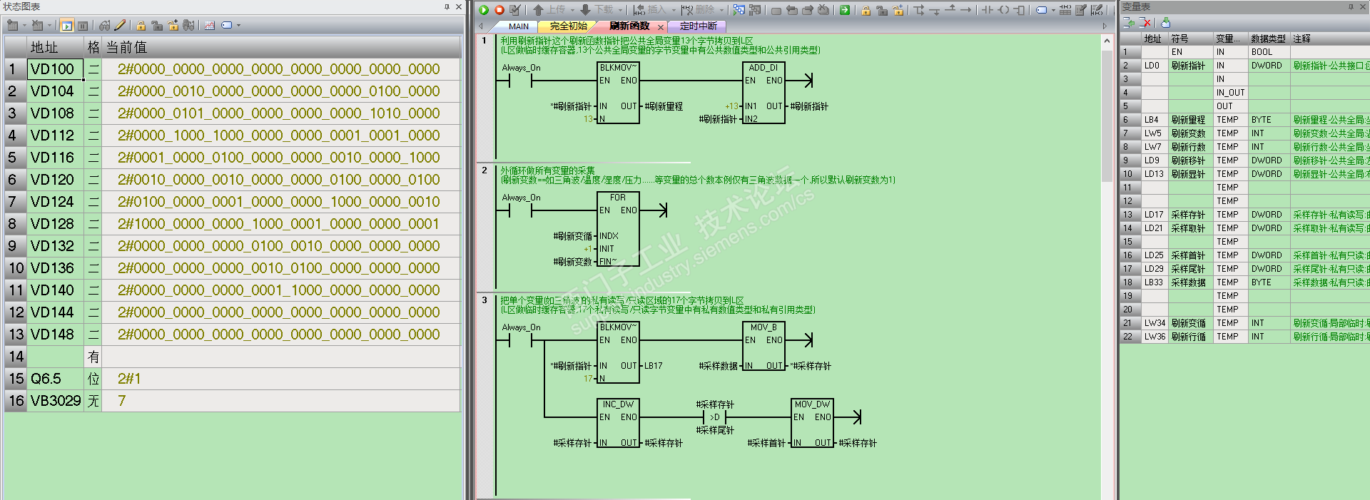Image resolution: width=1370 pixels, height=500 pixels.
Task: Toggle the chart status monitoring button
Action: tap(66, 26)
